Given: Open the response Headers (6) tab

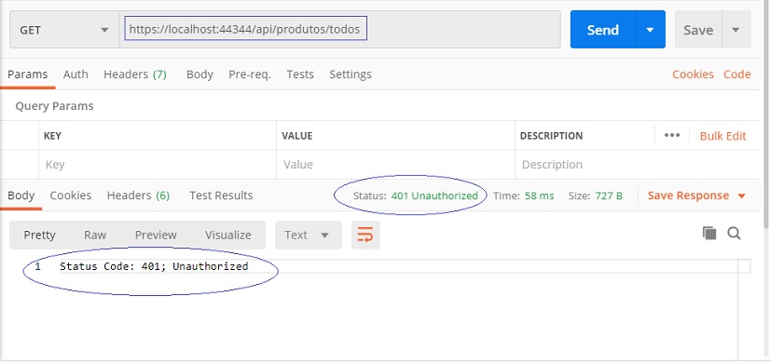Looking at the screenshot, I should coord(138,195).
